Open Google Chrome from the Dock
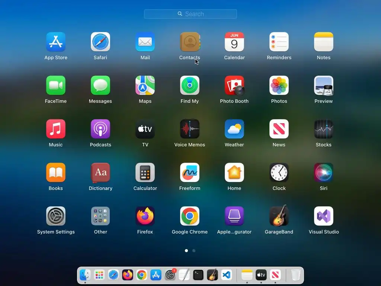 (x=142, y=275)
